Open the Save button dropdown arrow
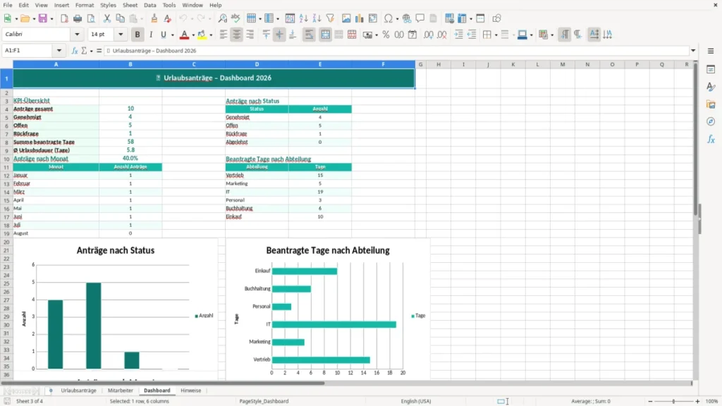The image size is (722, 406). click(x=51, y=19)
